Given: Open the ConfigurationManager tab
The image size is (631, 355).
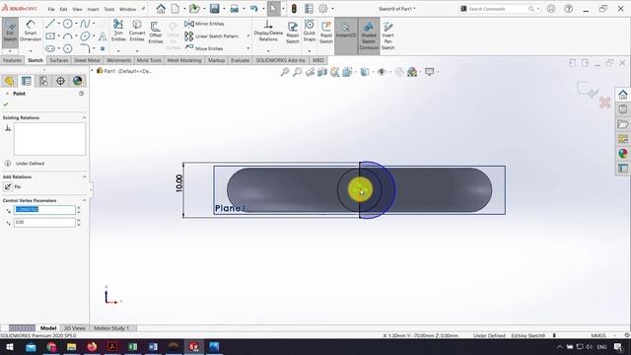Looking at the screenshot, I should (x=43, y=81).
